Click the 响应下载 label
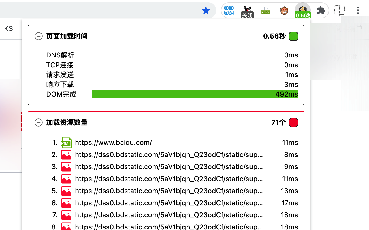Screen dimensions: 369x230 click(x=60, y=85)
